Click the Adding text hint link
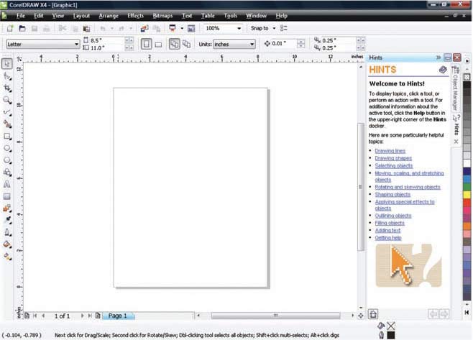 387,230
